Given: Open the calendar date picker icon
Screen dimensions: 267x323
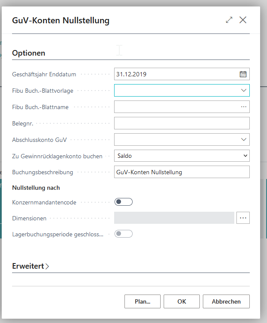Looking at the screenshot, I should click(243, 74).
